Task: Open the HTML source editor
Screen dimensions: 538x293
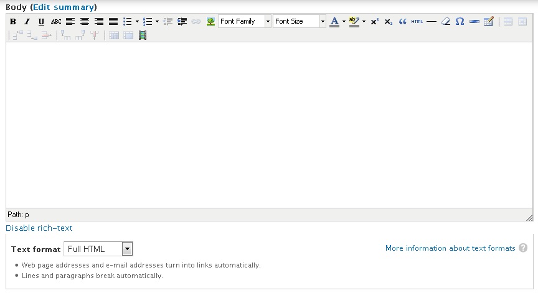Action: click(417, 22)
